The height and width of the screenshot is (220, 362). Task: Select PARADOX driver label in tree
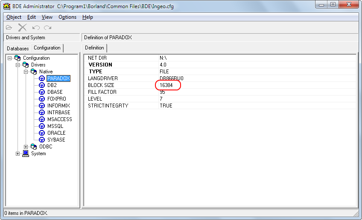click(x=58, y=78)
